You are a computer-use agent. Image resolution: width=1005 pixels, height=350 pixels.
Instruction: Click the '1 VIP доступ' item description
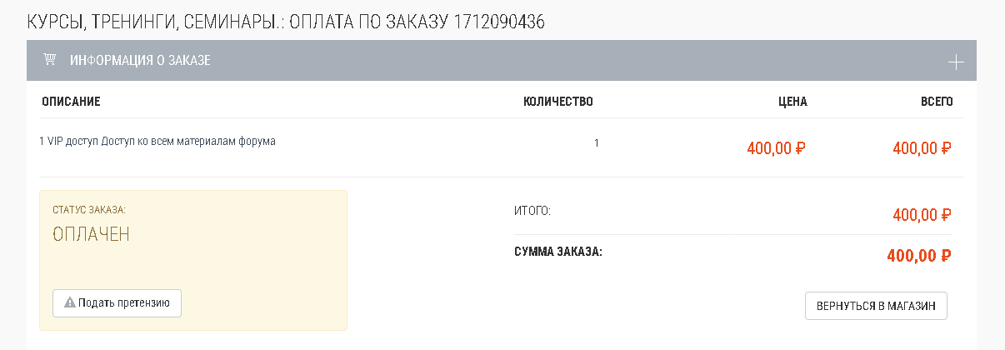(x=157, y=141)
